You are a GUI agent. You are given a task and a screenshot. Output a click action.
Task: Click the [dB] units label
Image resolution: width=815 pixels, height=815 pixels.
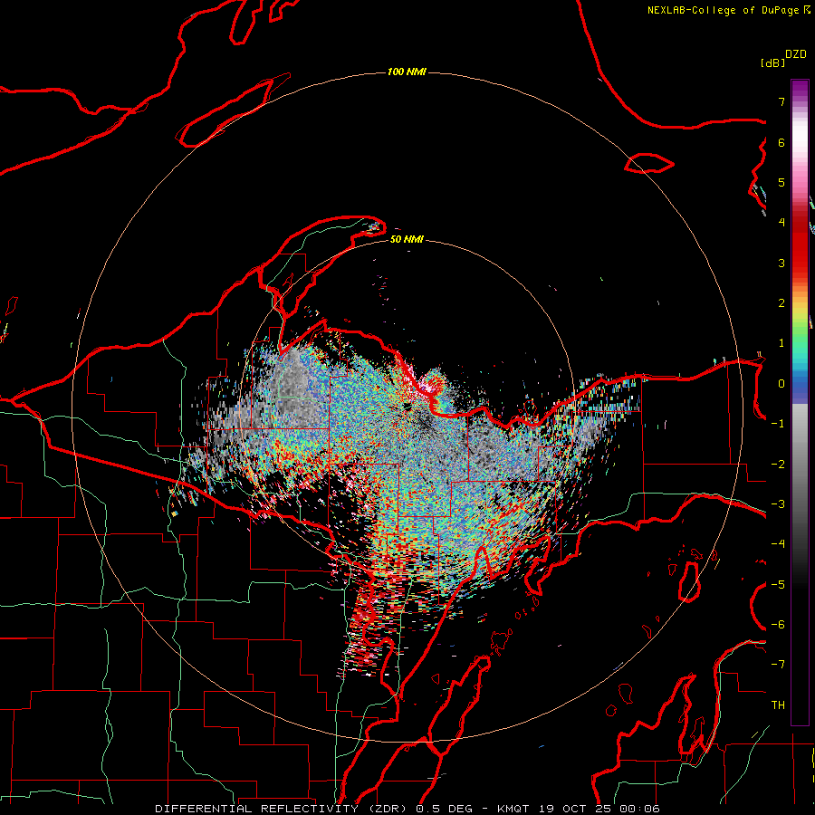tap(773, 62)
